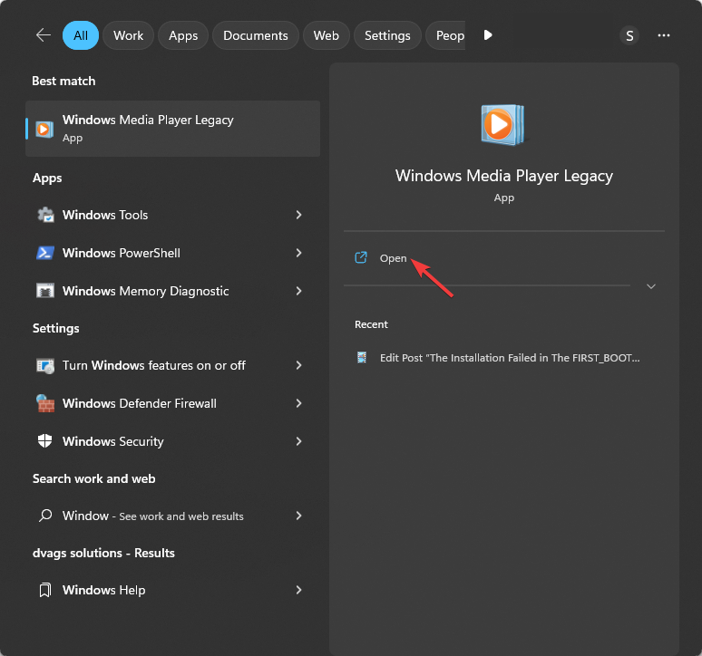This screenshot has width=702, height=656.
Task: Show more filters with the play arrow
Action: [x=488, y=34]
